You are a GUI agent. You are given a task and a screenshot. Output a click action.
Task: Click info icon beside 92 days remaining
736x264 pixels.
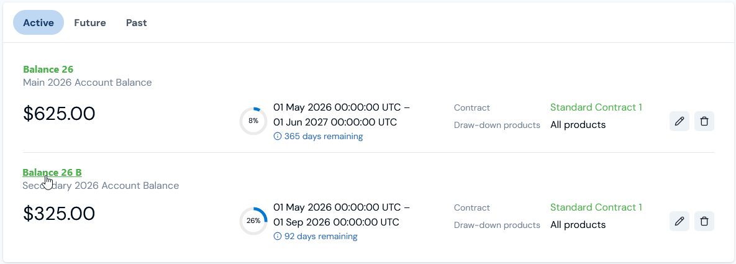[x=278, y=236]
